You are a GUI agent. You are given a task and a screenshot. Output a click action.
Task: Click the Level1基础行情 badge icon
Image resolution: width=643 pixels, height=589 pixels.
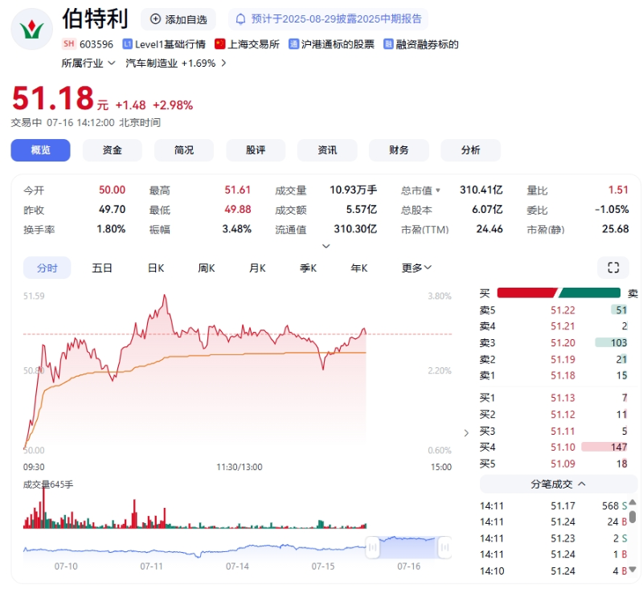(x=128, y=44)
